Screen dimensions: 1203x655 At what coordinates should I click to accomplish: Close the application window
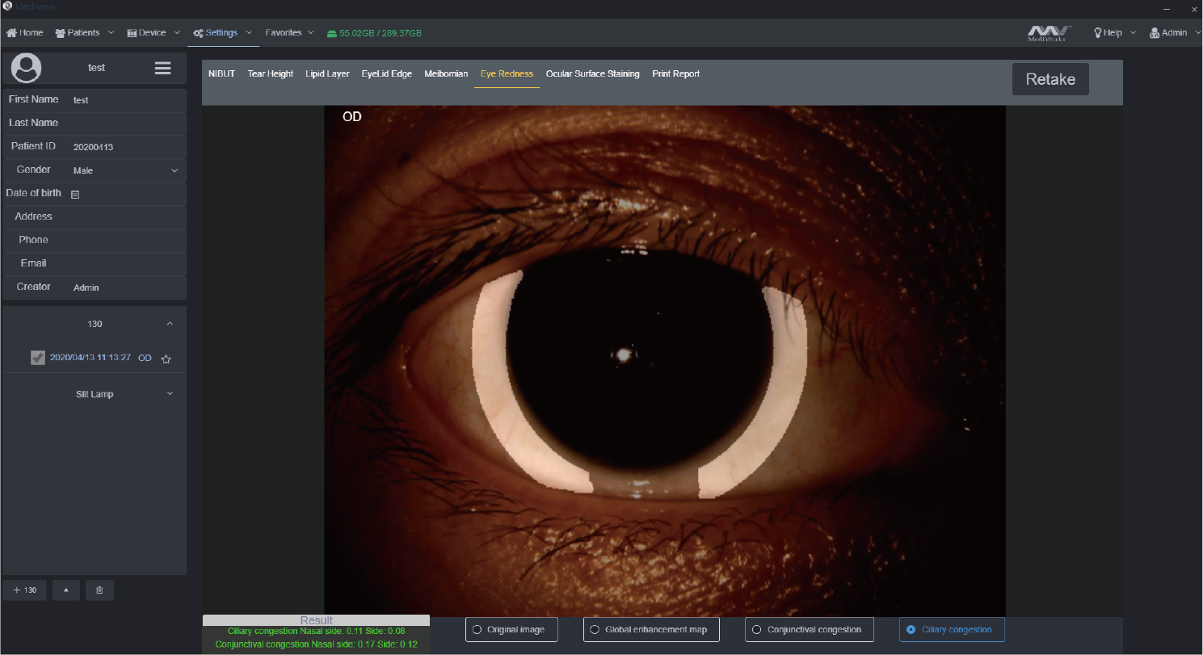[x=1194, y=8]
